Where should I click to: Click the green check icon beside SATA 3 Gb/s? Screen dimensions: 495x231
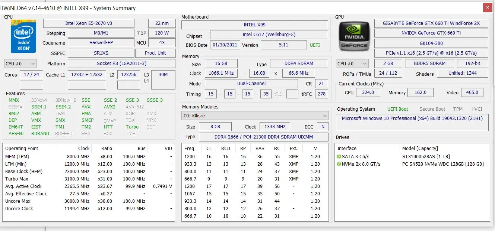339,157
